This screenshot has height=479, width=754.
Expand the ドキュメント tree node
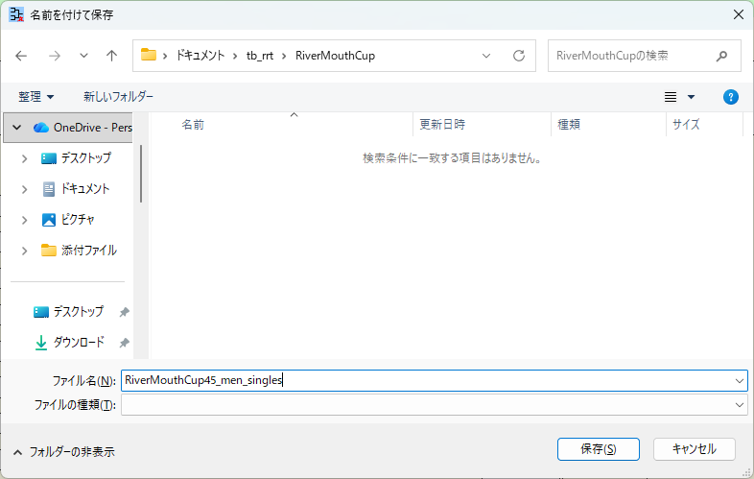tap(25, 189)
